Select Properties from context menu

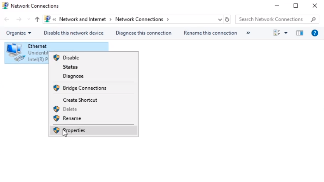coord(74,130)
